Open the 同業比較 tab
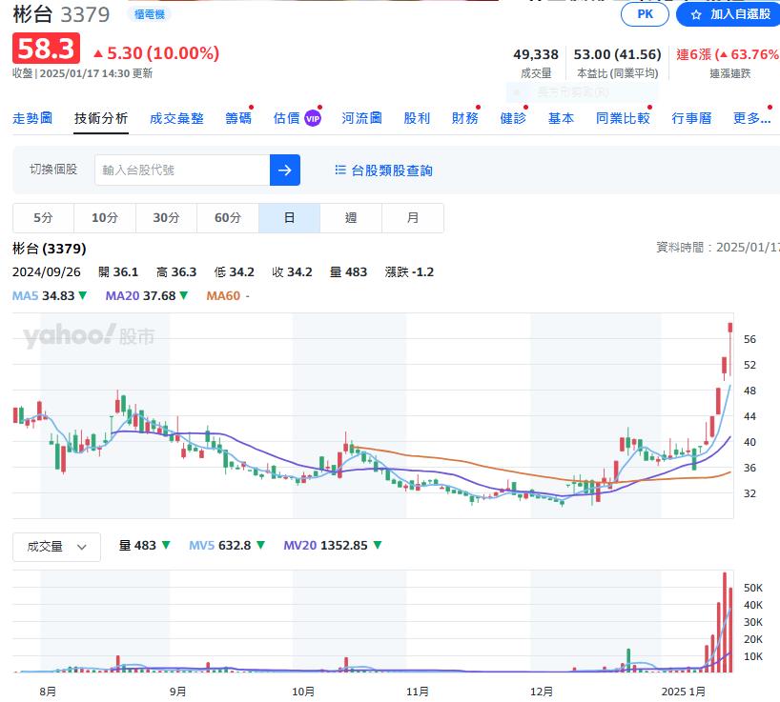Image resolution: width=780 pixels, height=702 pixels. (623, 118)
